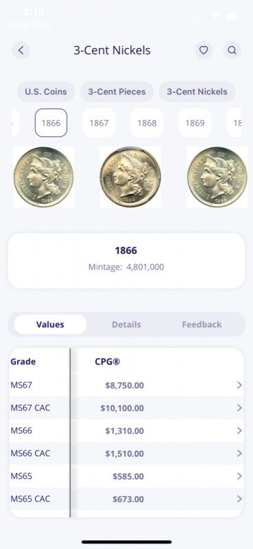Switch to the 1868 year chip
253x549 pixels.
point(147,123)
